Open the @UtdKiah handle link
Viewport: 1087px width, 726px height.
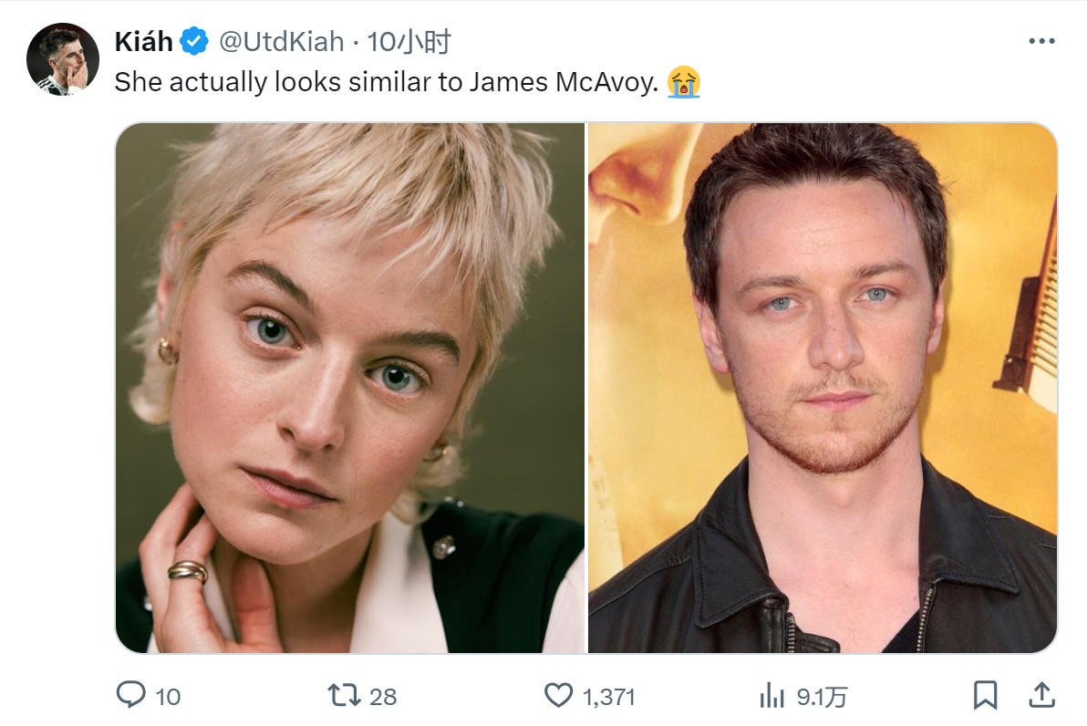tap(282, 42)
